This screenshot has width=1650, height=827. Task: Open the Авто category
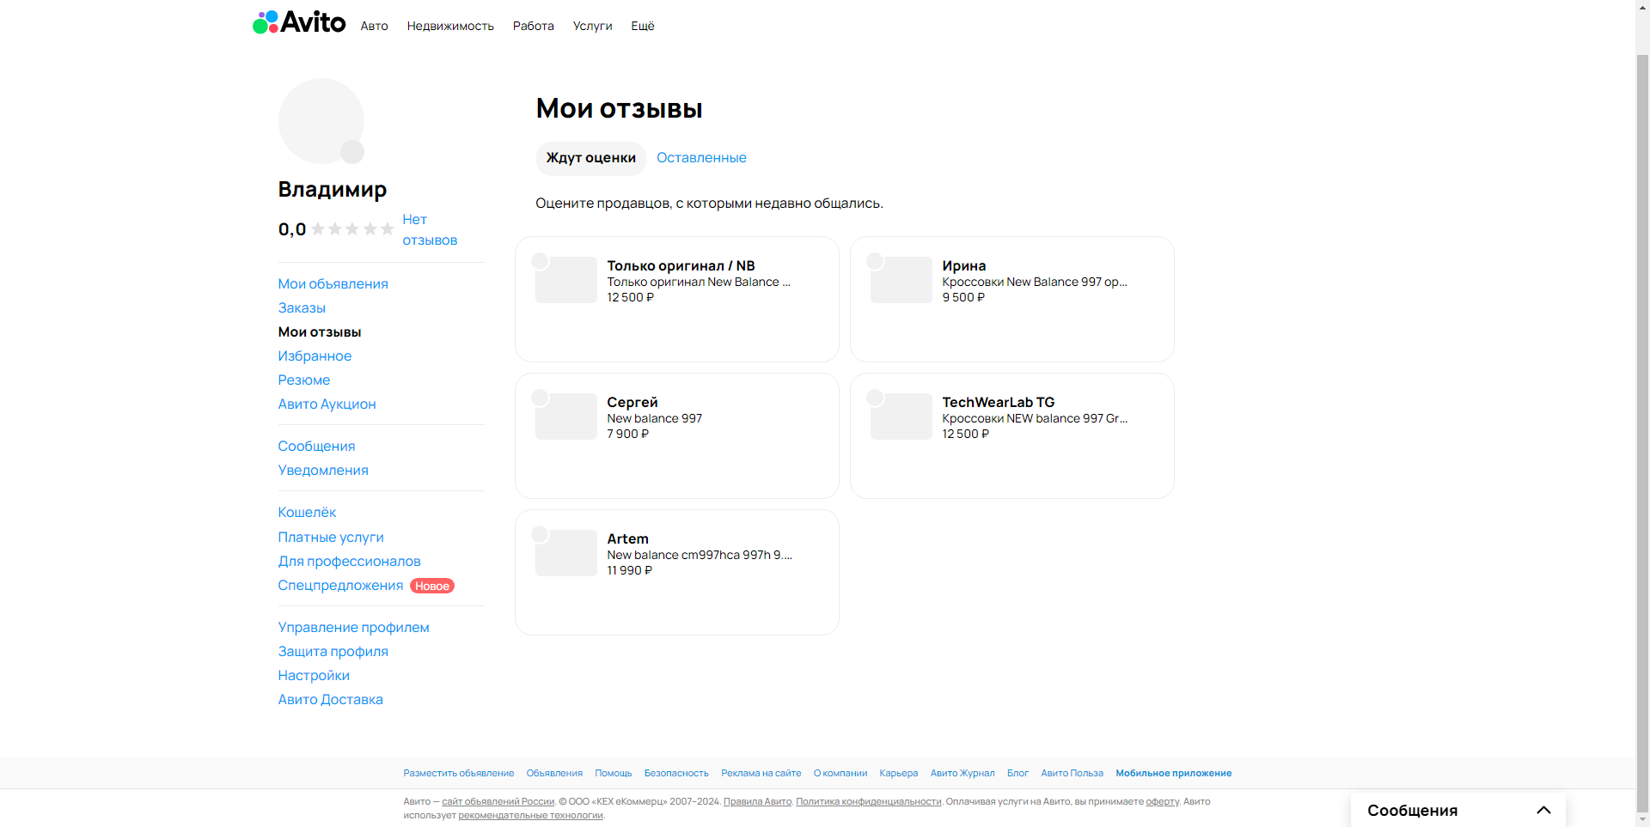point(374,26)
